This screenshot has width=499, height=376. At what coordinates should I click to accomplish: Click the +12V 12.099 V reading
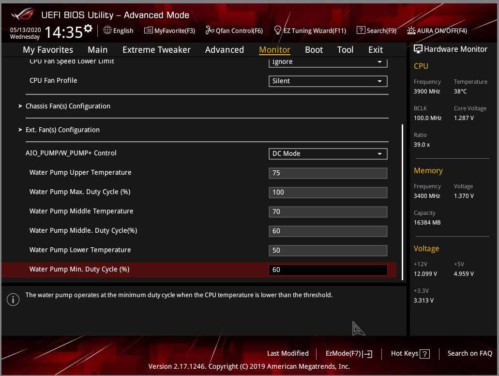(x=425, y=274)
